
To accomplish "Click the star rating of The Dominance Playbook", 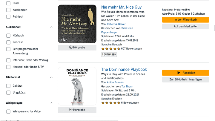I will coord(110,103).
